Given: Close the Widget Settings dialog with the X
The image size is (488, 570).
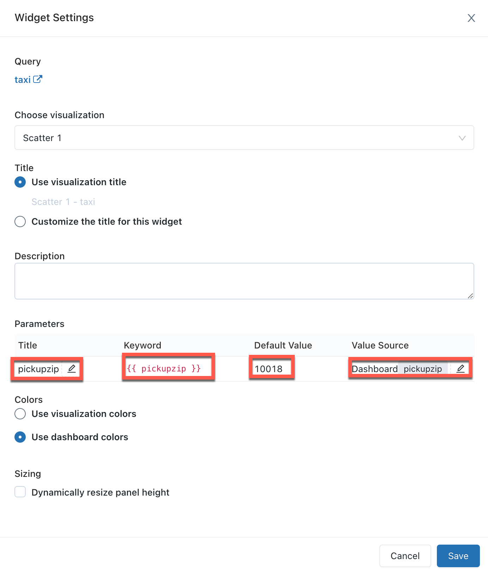Looking at the screenshot, I should tap(471, 18).
